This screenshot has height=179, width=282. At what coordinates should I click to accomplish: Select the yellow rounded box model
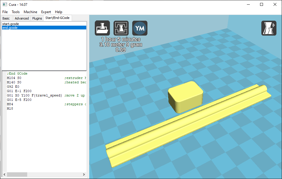[185, 97]
